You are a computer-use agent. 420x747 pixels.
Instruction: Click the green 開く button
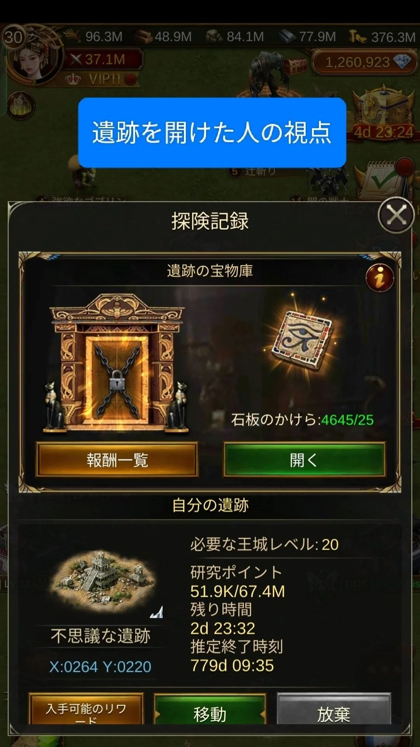click(x=304, y=460)
